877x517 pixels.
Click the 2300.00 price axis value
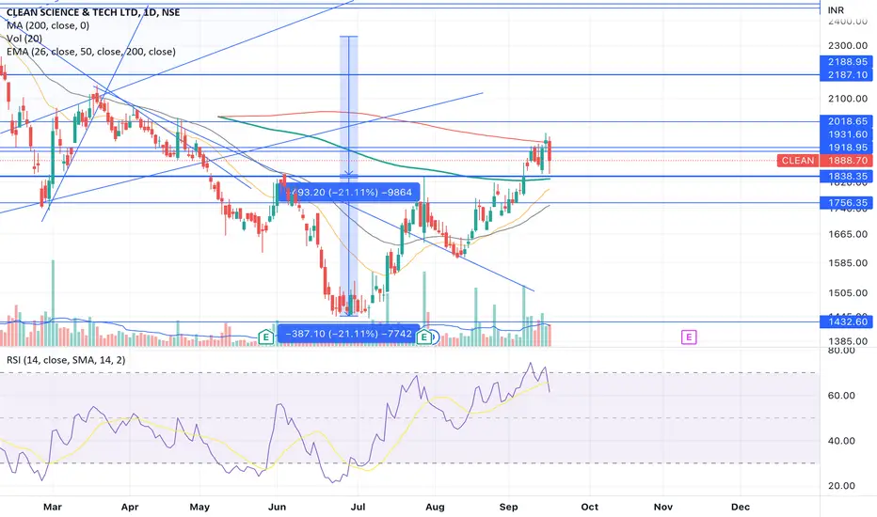(848, 45)
